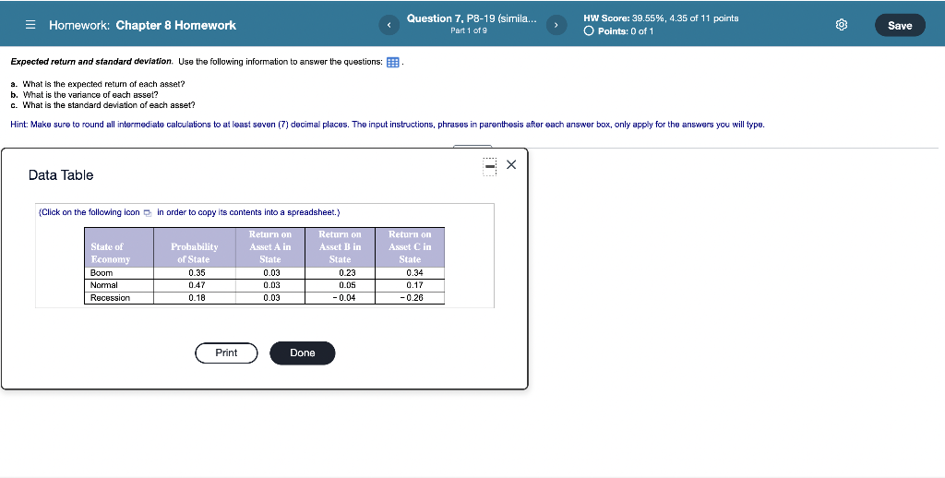Select the Chapter 8 Homework title
The height and width of the screenshot is (478, 945).
pos(176,25)
